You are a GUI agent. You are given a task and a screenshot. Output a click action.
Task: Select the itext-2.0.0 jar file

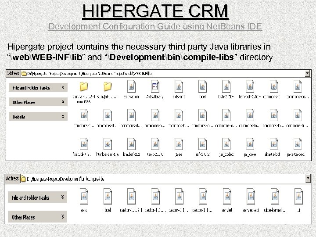click(155, 144)
